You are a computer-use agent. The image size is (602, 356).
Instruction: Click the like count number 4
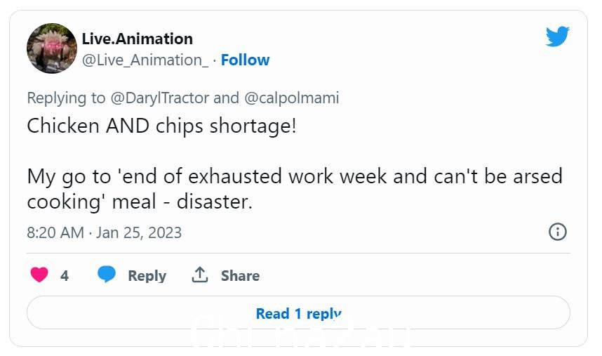point(65,275)
